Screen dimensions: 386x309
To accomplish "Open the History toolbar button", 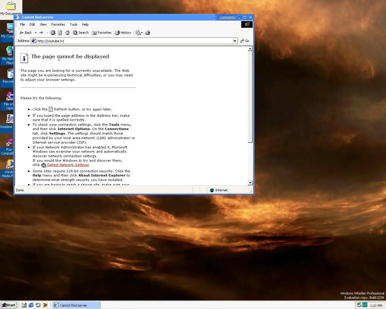I will click(x=123, y=33).
